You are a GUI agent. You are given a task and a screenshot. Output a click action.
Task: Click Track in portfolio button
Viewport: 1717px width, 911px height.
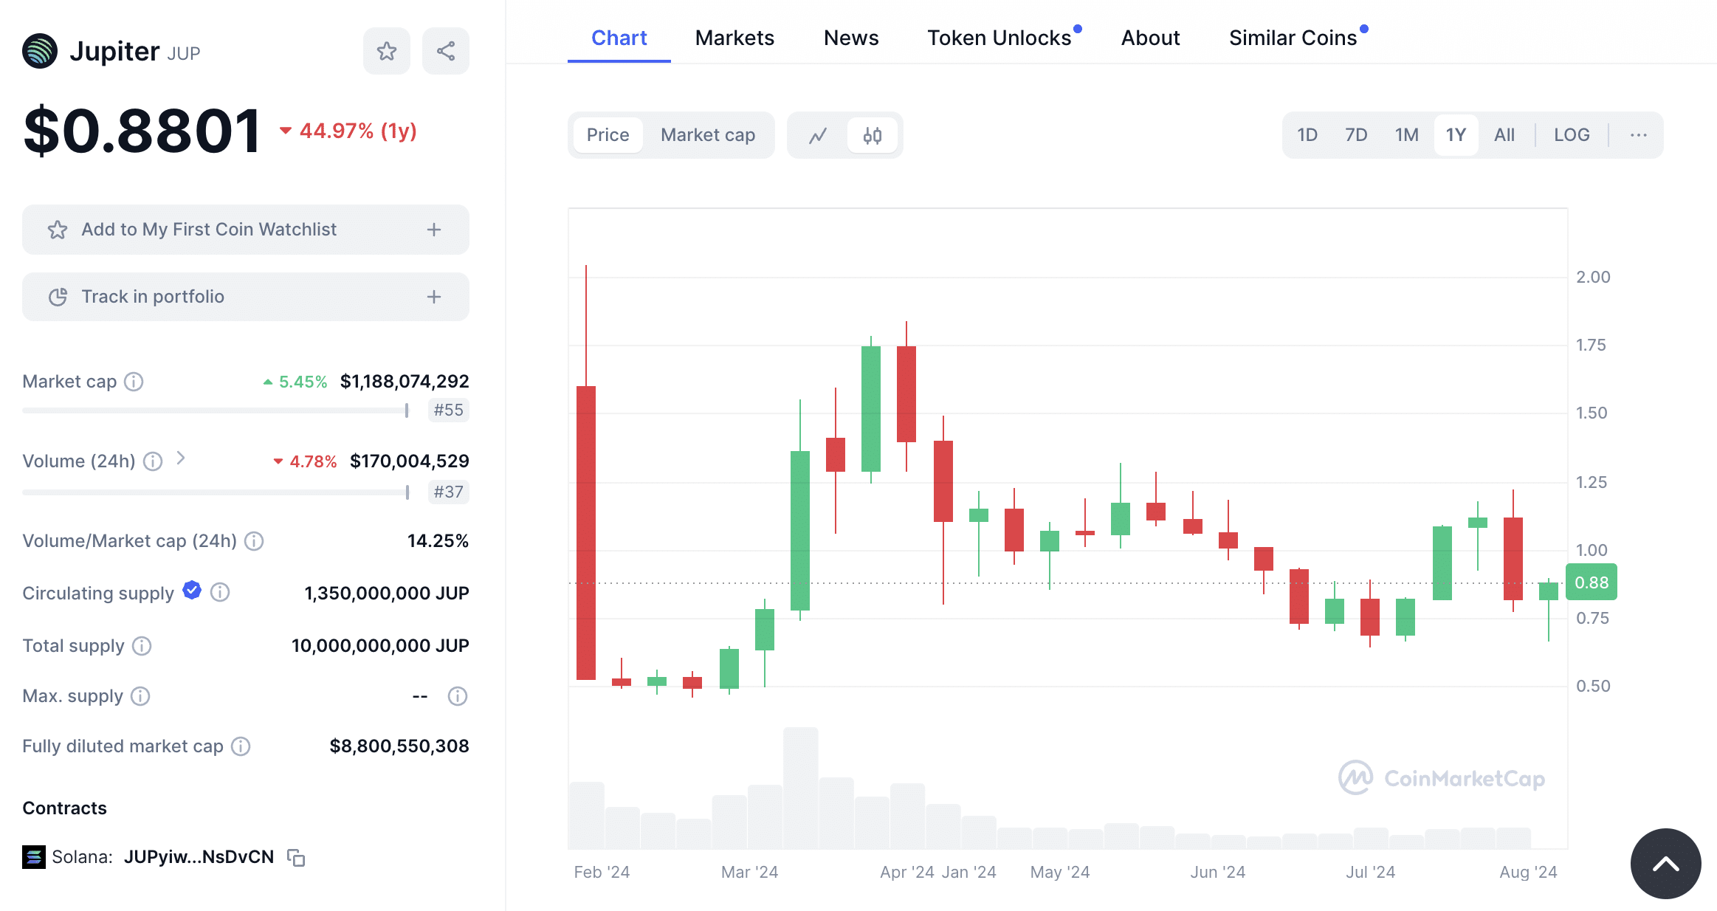[x=246, y=297]
